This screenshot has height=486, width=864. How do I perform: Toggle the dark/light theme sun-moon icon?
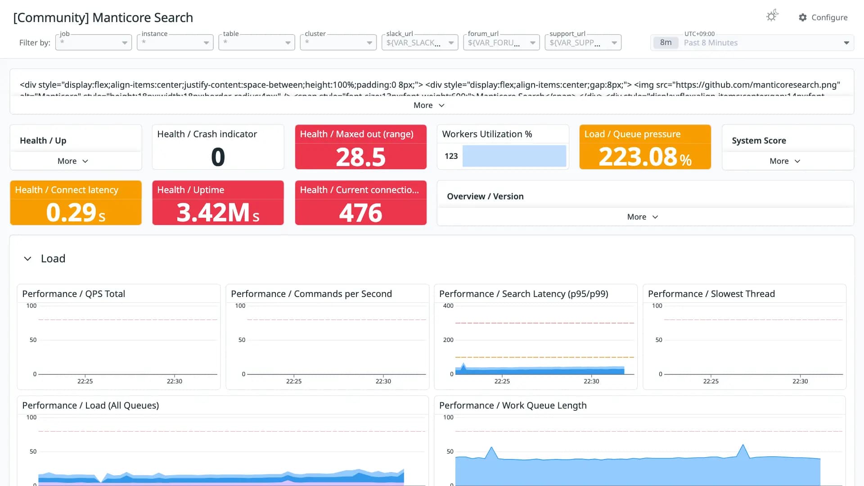coord(772,16)
